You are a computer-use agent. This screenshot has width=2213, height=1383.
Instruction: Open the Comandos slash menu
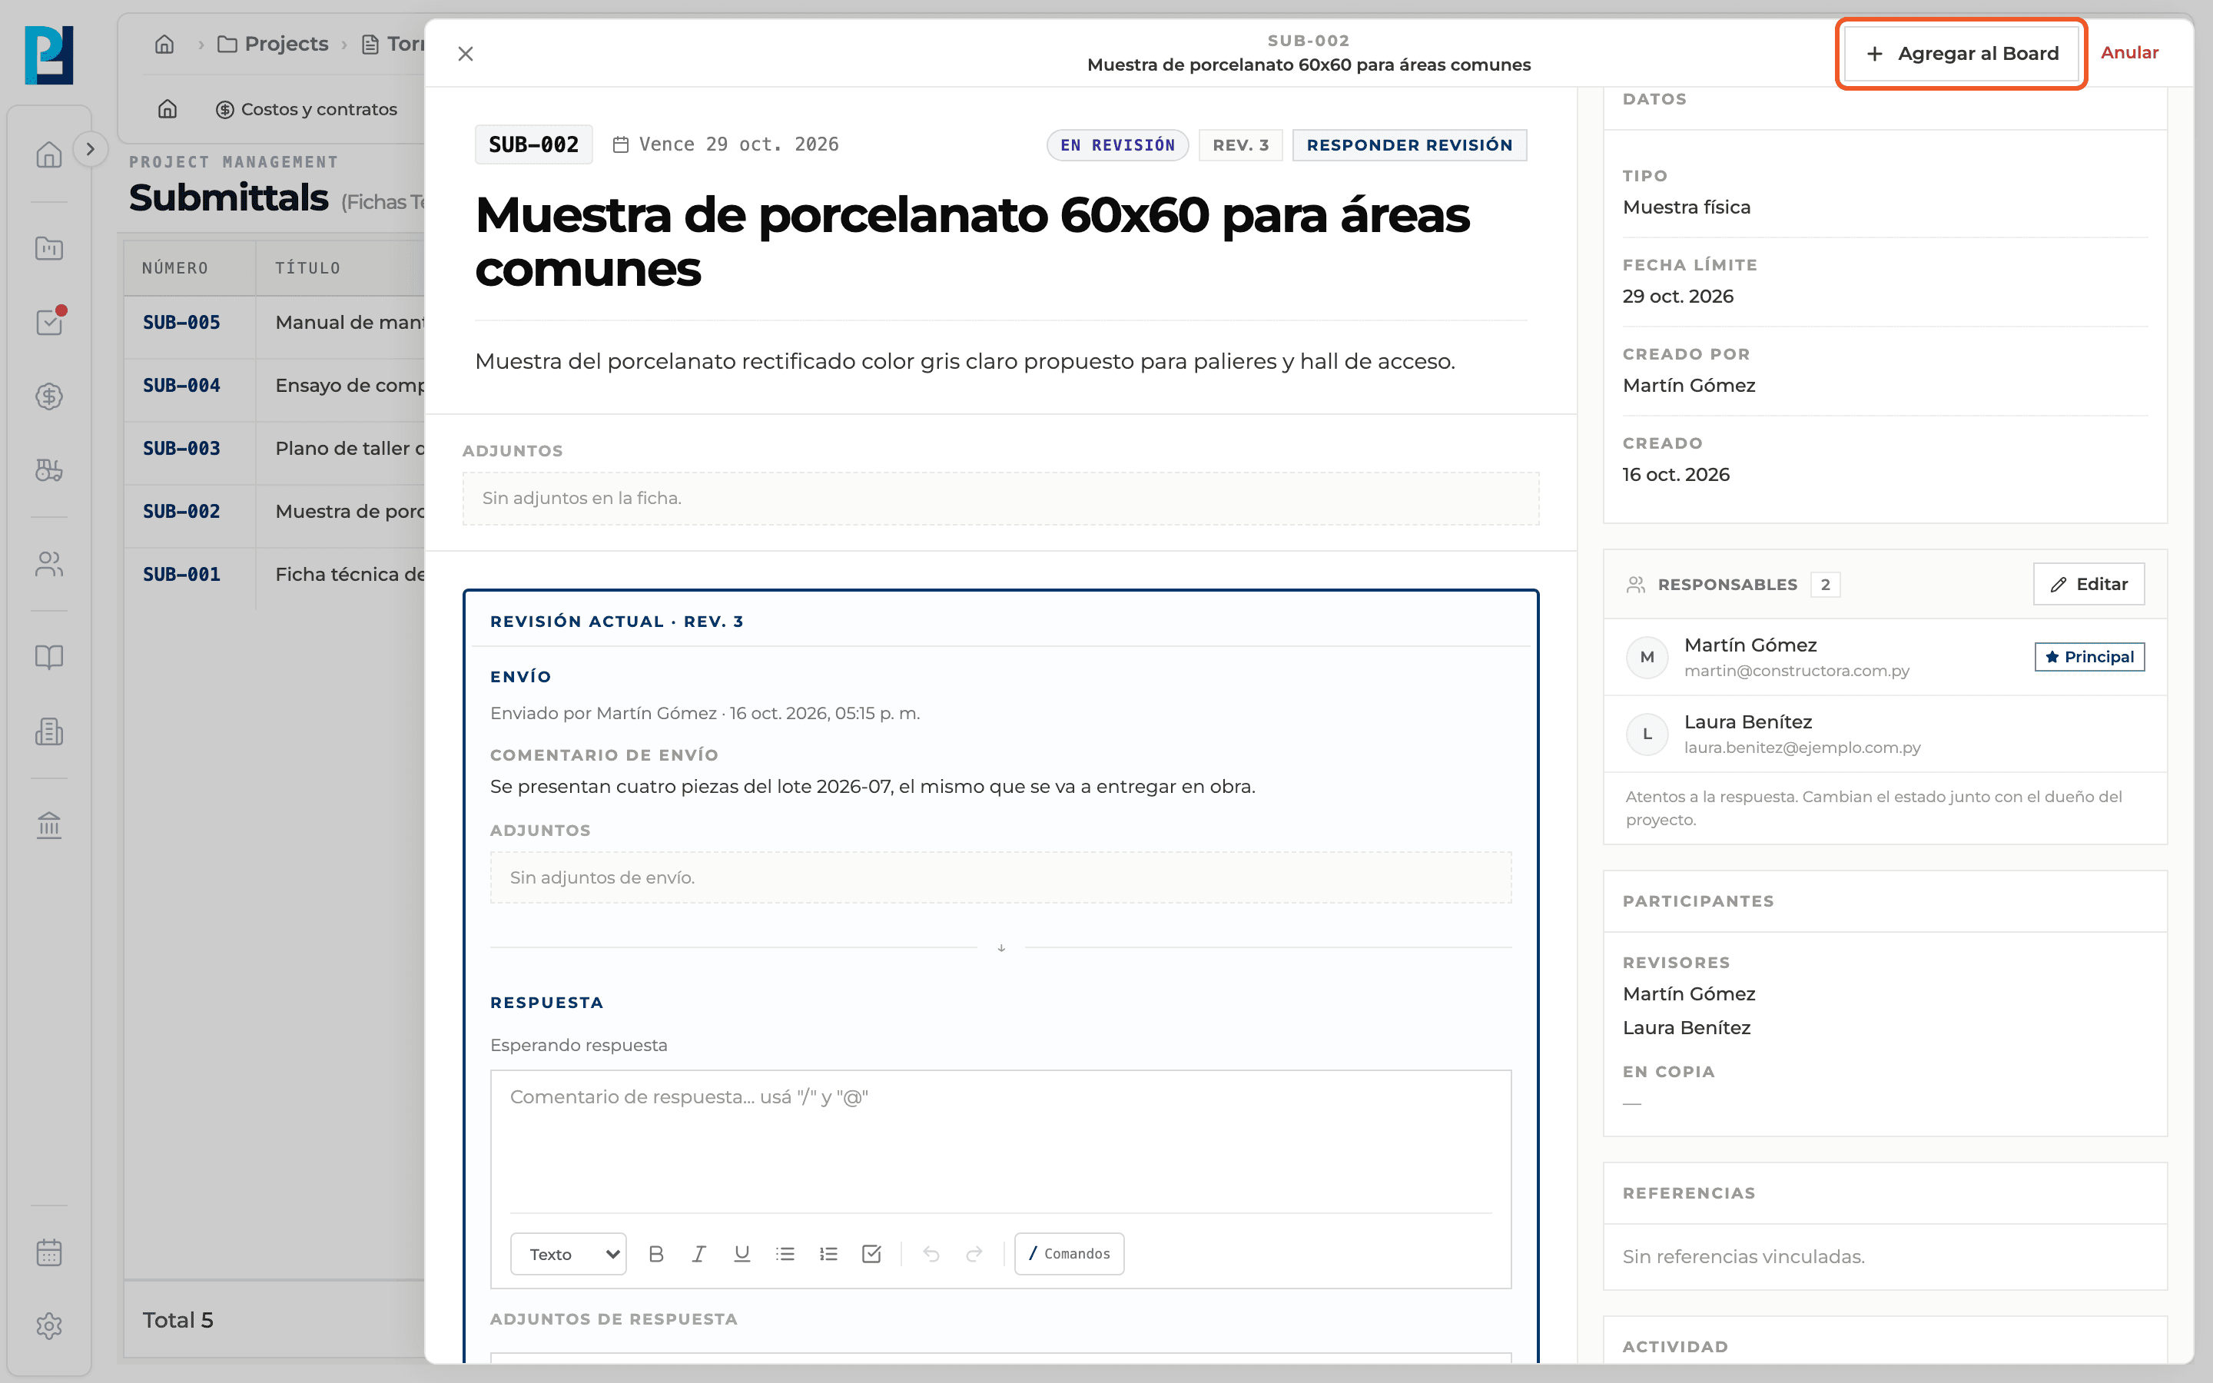click(1069, 1253)
